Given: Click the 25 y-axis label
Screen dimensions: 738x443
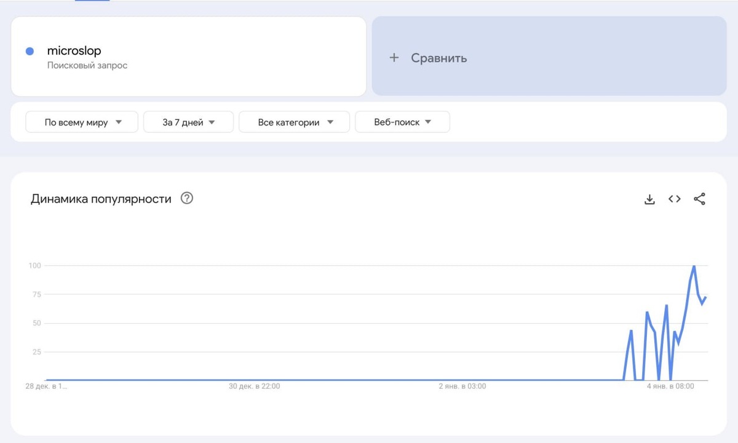Looking at the screenshot, I should pyautogui.click(x=36, y=353).
